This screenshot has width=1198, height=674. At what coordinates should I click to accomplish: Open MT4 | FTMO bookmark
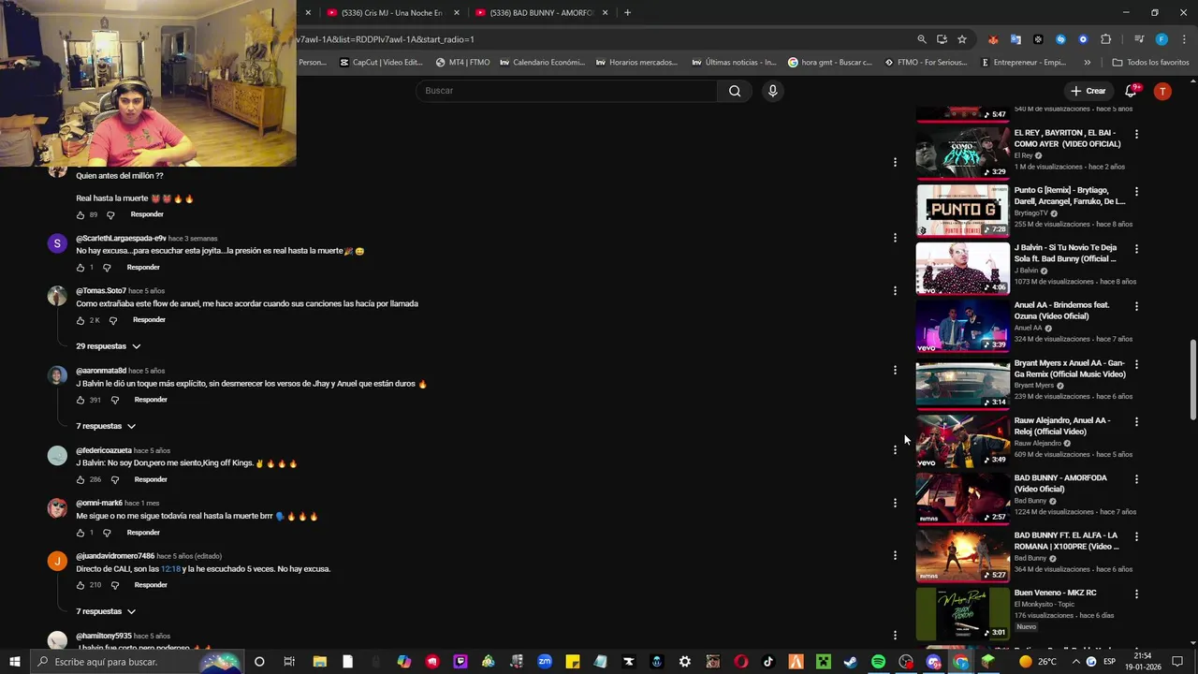(x=462, y=63)
